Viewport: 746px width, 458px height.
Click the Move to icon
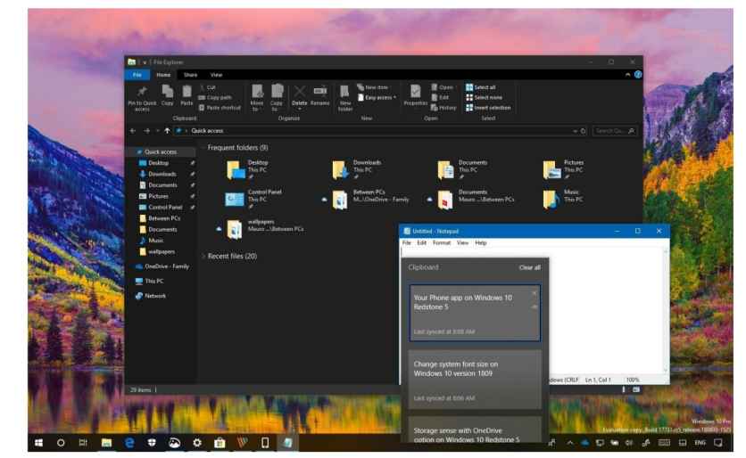(258, 94)
